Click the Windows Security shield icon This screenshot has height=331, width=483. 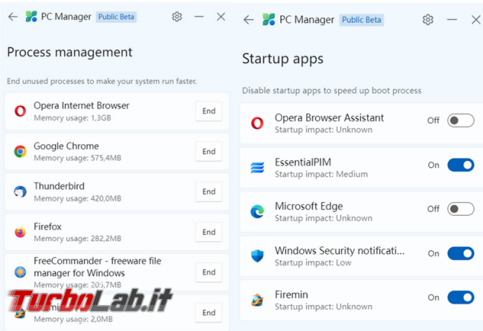click(257, 255)
